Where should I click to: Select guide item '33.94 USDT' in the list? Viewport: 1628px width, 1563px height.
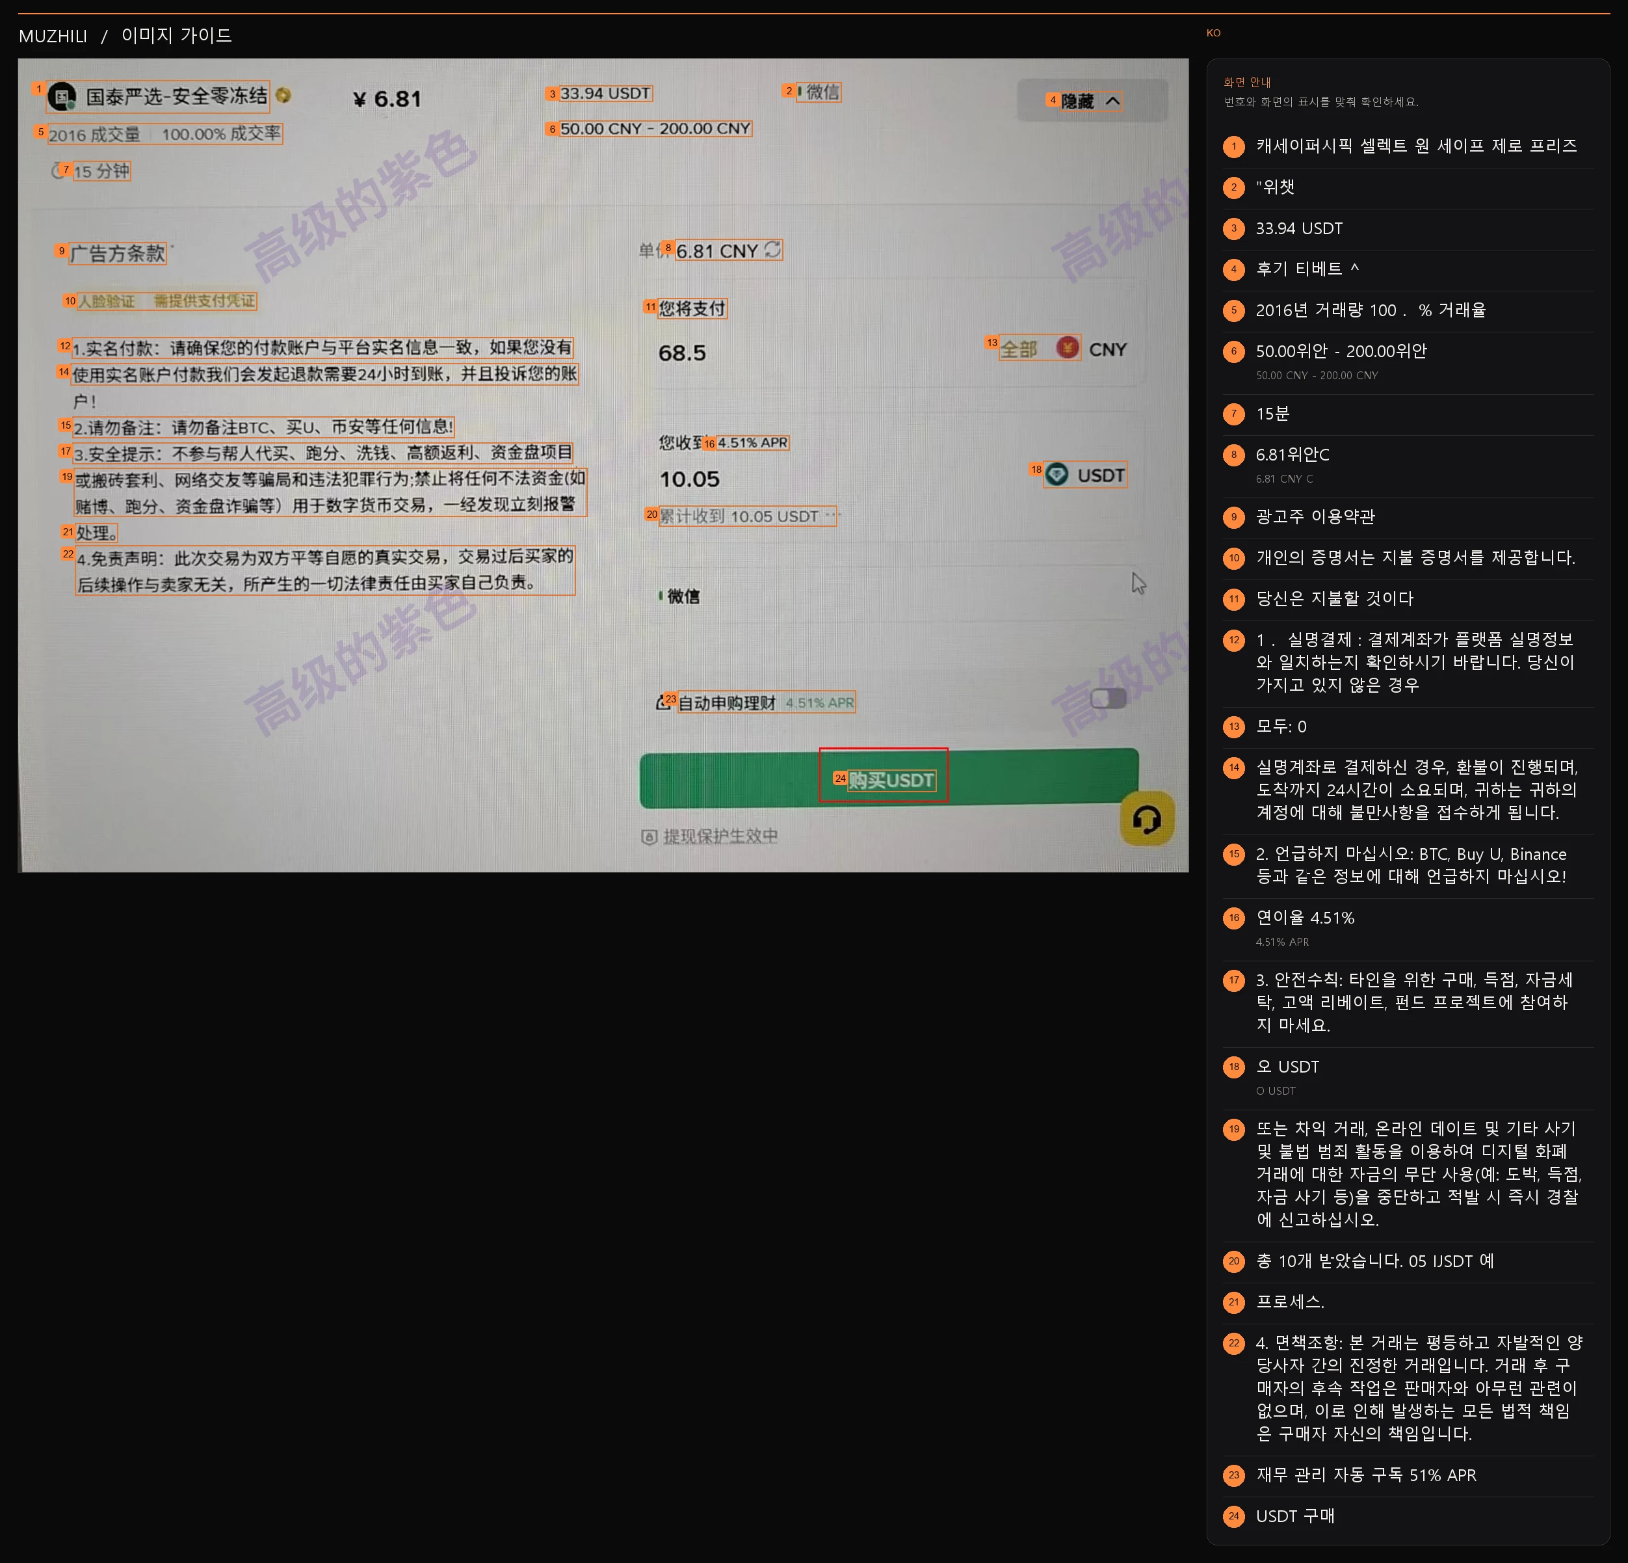coord(1408,228)
